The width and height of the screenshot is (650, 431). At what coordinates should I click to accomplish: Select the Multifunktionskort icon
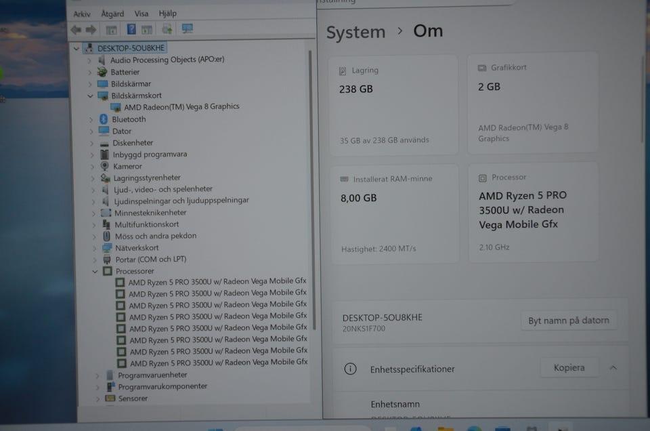106,224
